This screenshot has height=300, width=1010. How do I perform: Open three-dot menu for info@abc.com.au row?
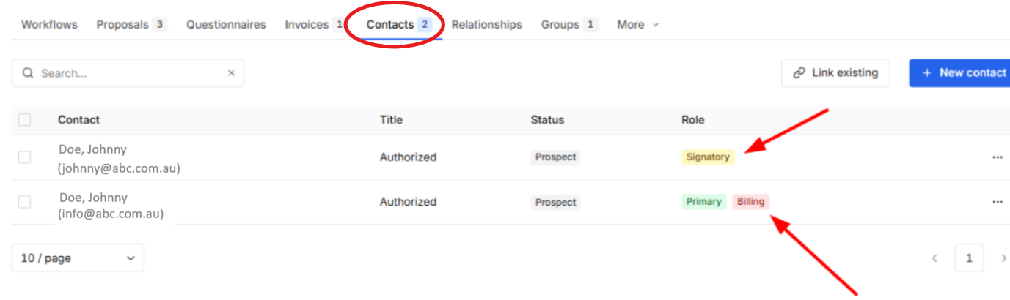(x=998, y=202)
